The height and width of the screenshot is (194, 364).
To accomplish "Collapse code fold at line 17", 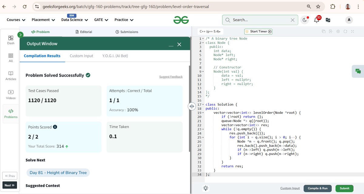I will 203,104.
